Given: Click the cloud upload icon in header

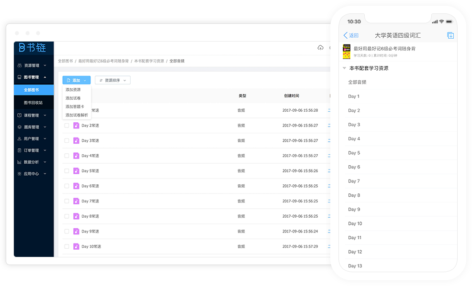Looking at the screenshot, I should point(320,48).
